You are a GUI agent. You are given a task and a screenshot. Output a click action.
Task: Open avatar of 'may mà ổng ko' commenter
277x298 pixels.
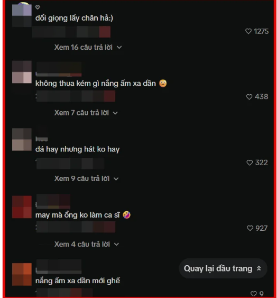[x=22, y=207]
